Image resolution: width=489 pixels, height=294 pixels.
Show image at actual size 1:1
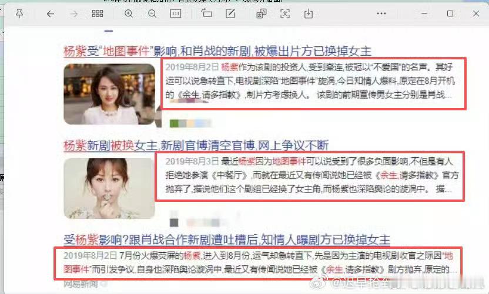pyautogui.click(x=176, y=13)
